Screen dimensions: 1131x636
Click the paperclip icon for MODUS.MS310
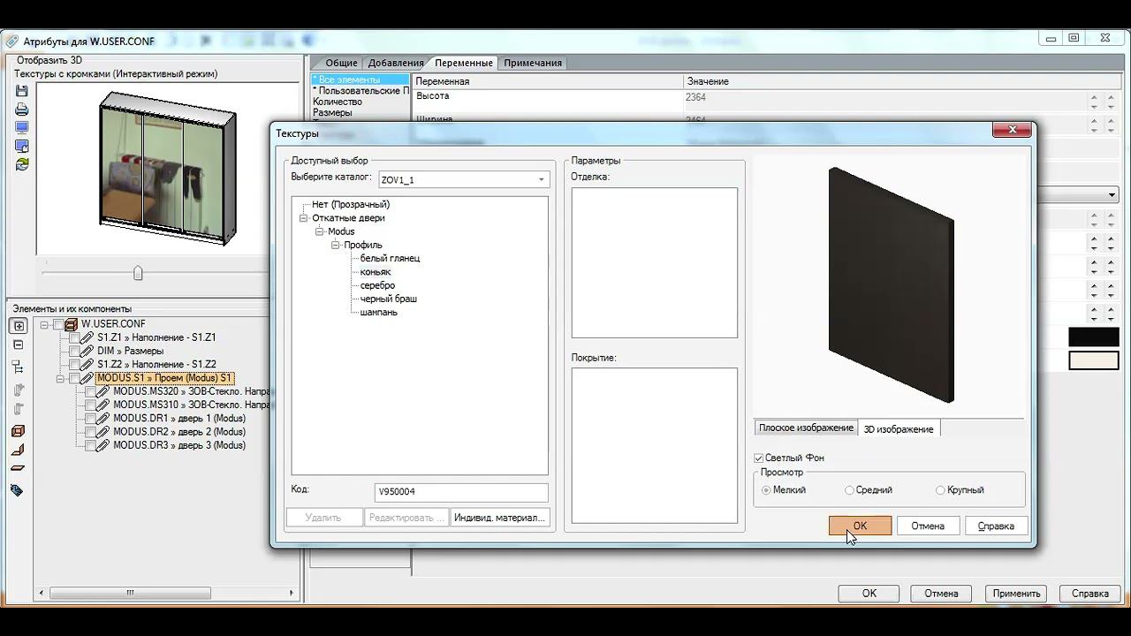tap(103, 405)
